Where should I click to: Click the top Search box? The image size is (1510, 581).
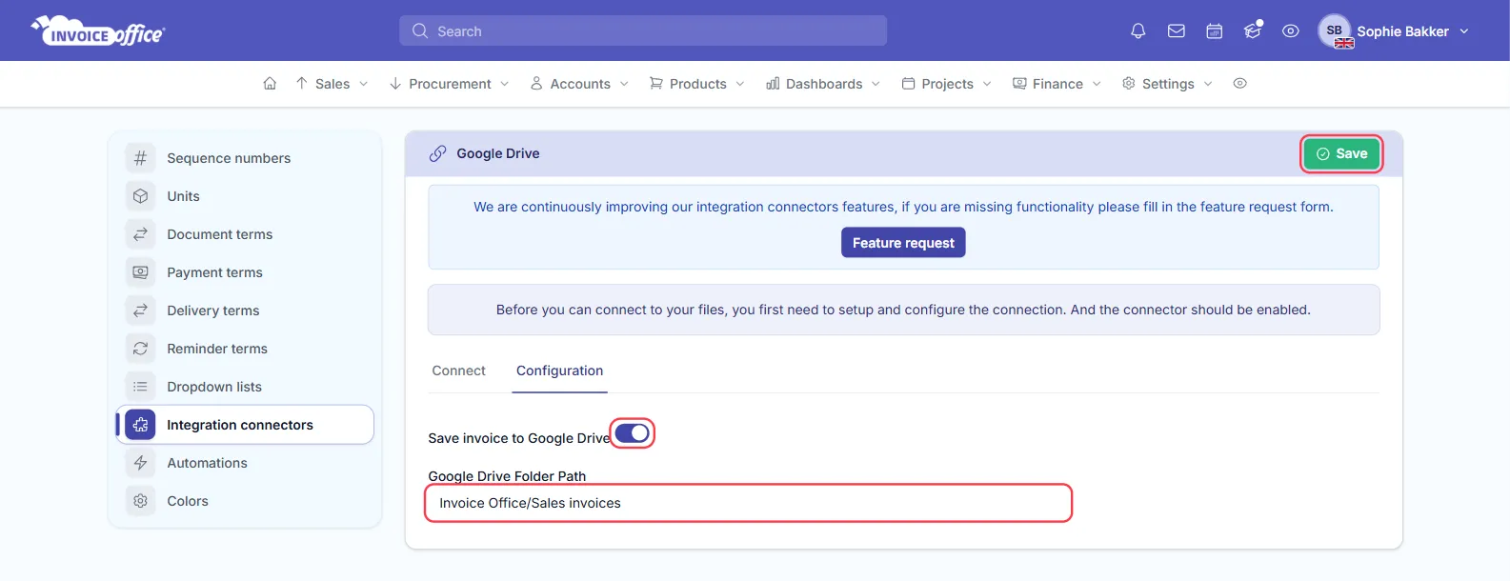pyautogui.click(x=643, y=30)
